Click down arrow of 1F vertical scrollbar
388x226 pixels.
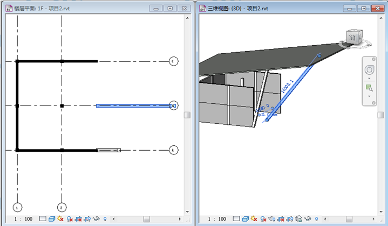point(187,212)
